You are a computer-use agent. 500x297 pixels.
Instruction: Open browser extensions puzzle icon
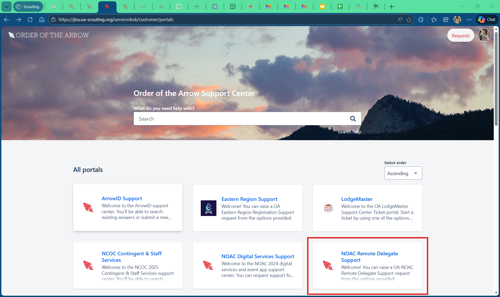coord(421,20)
